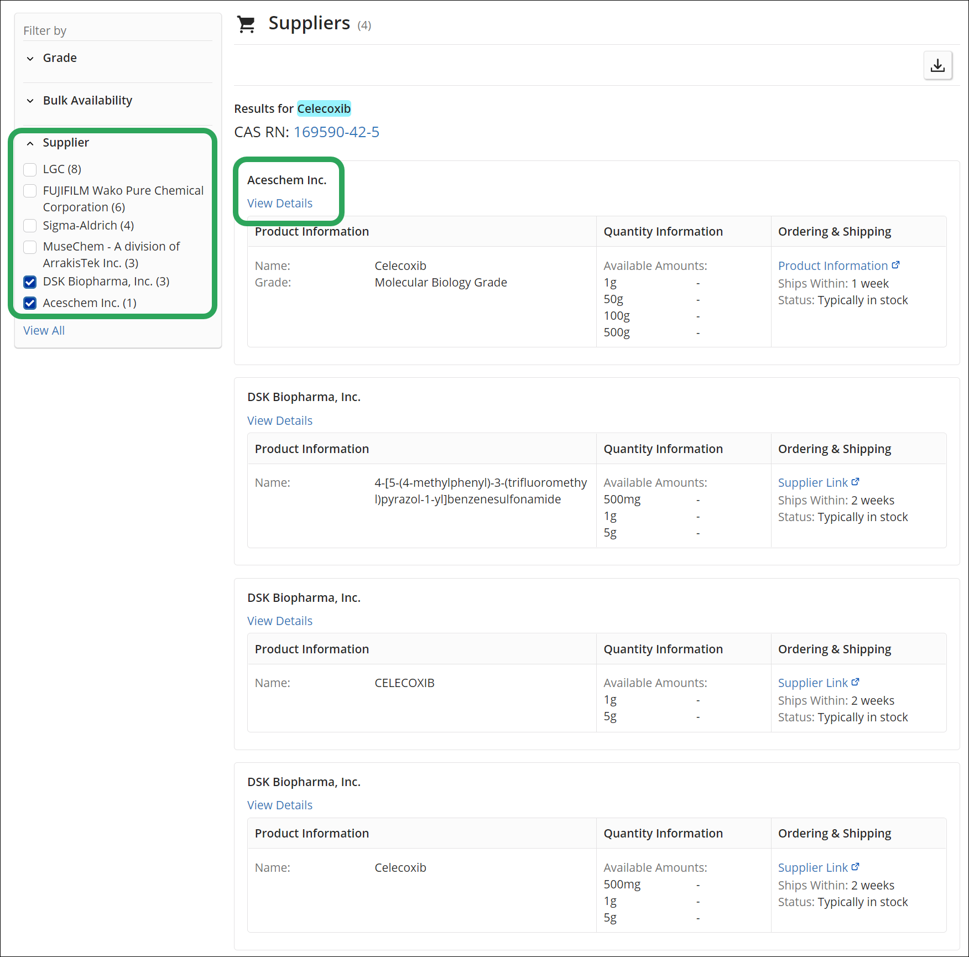Image resolution: width=969 pixels, height=957 pixels.
Task: Uncheck the Aceschem Inc. checkbox
Action: tap(30, 303)
